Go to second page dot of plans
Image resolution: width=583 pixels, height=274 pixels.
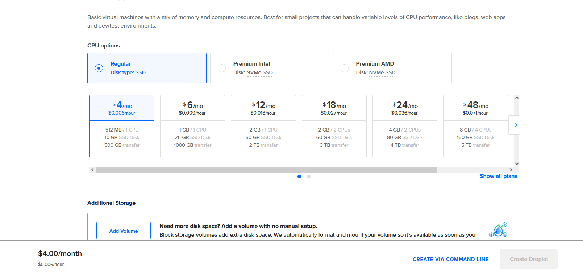pos(309,177)
